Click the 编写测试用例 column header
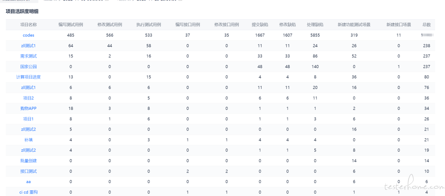This screenshot has width=445, height=196. [x=71, y=25]
